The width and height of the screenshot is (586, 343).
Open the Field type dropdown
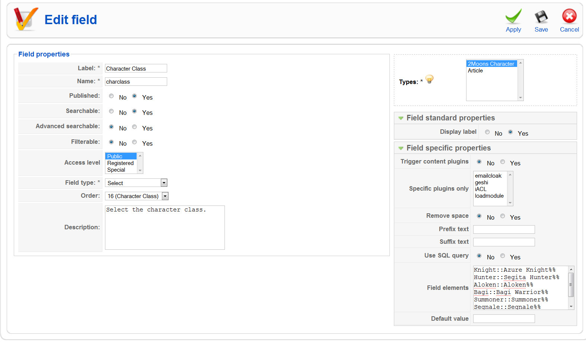click(164, 183)
